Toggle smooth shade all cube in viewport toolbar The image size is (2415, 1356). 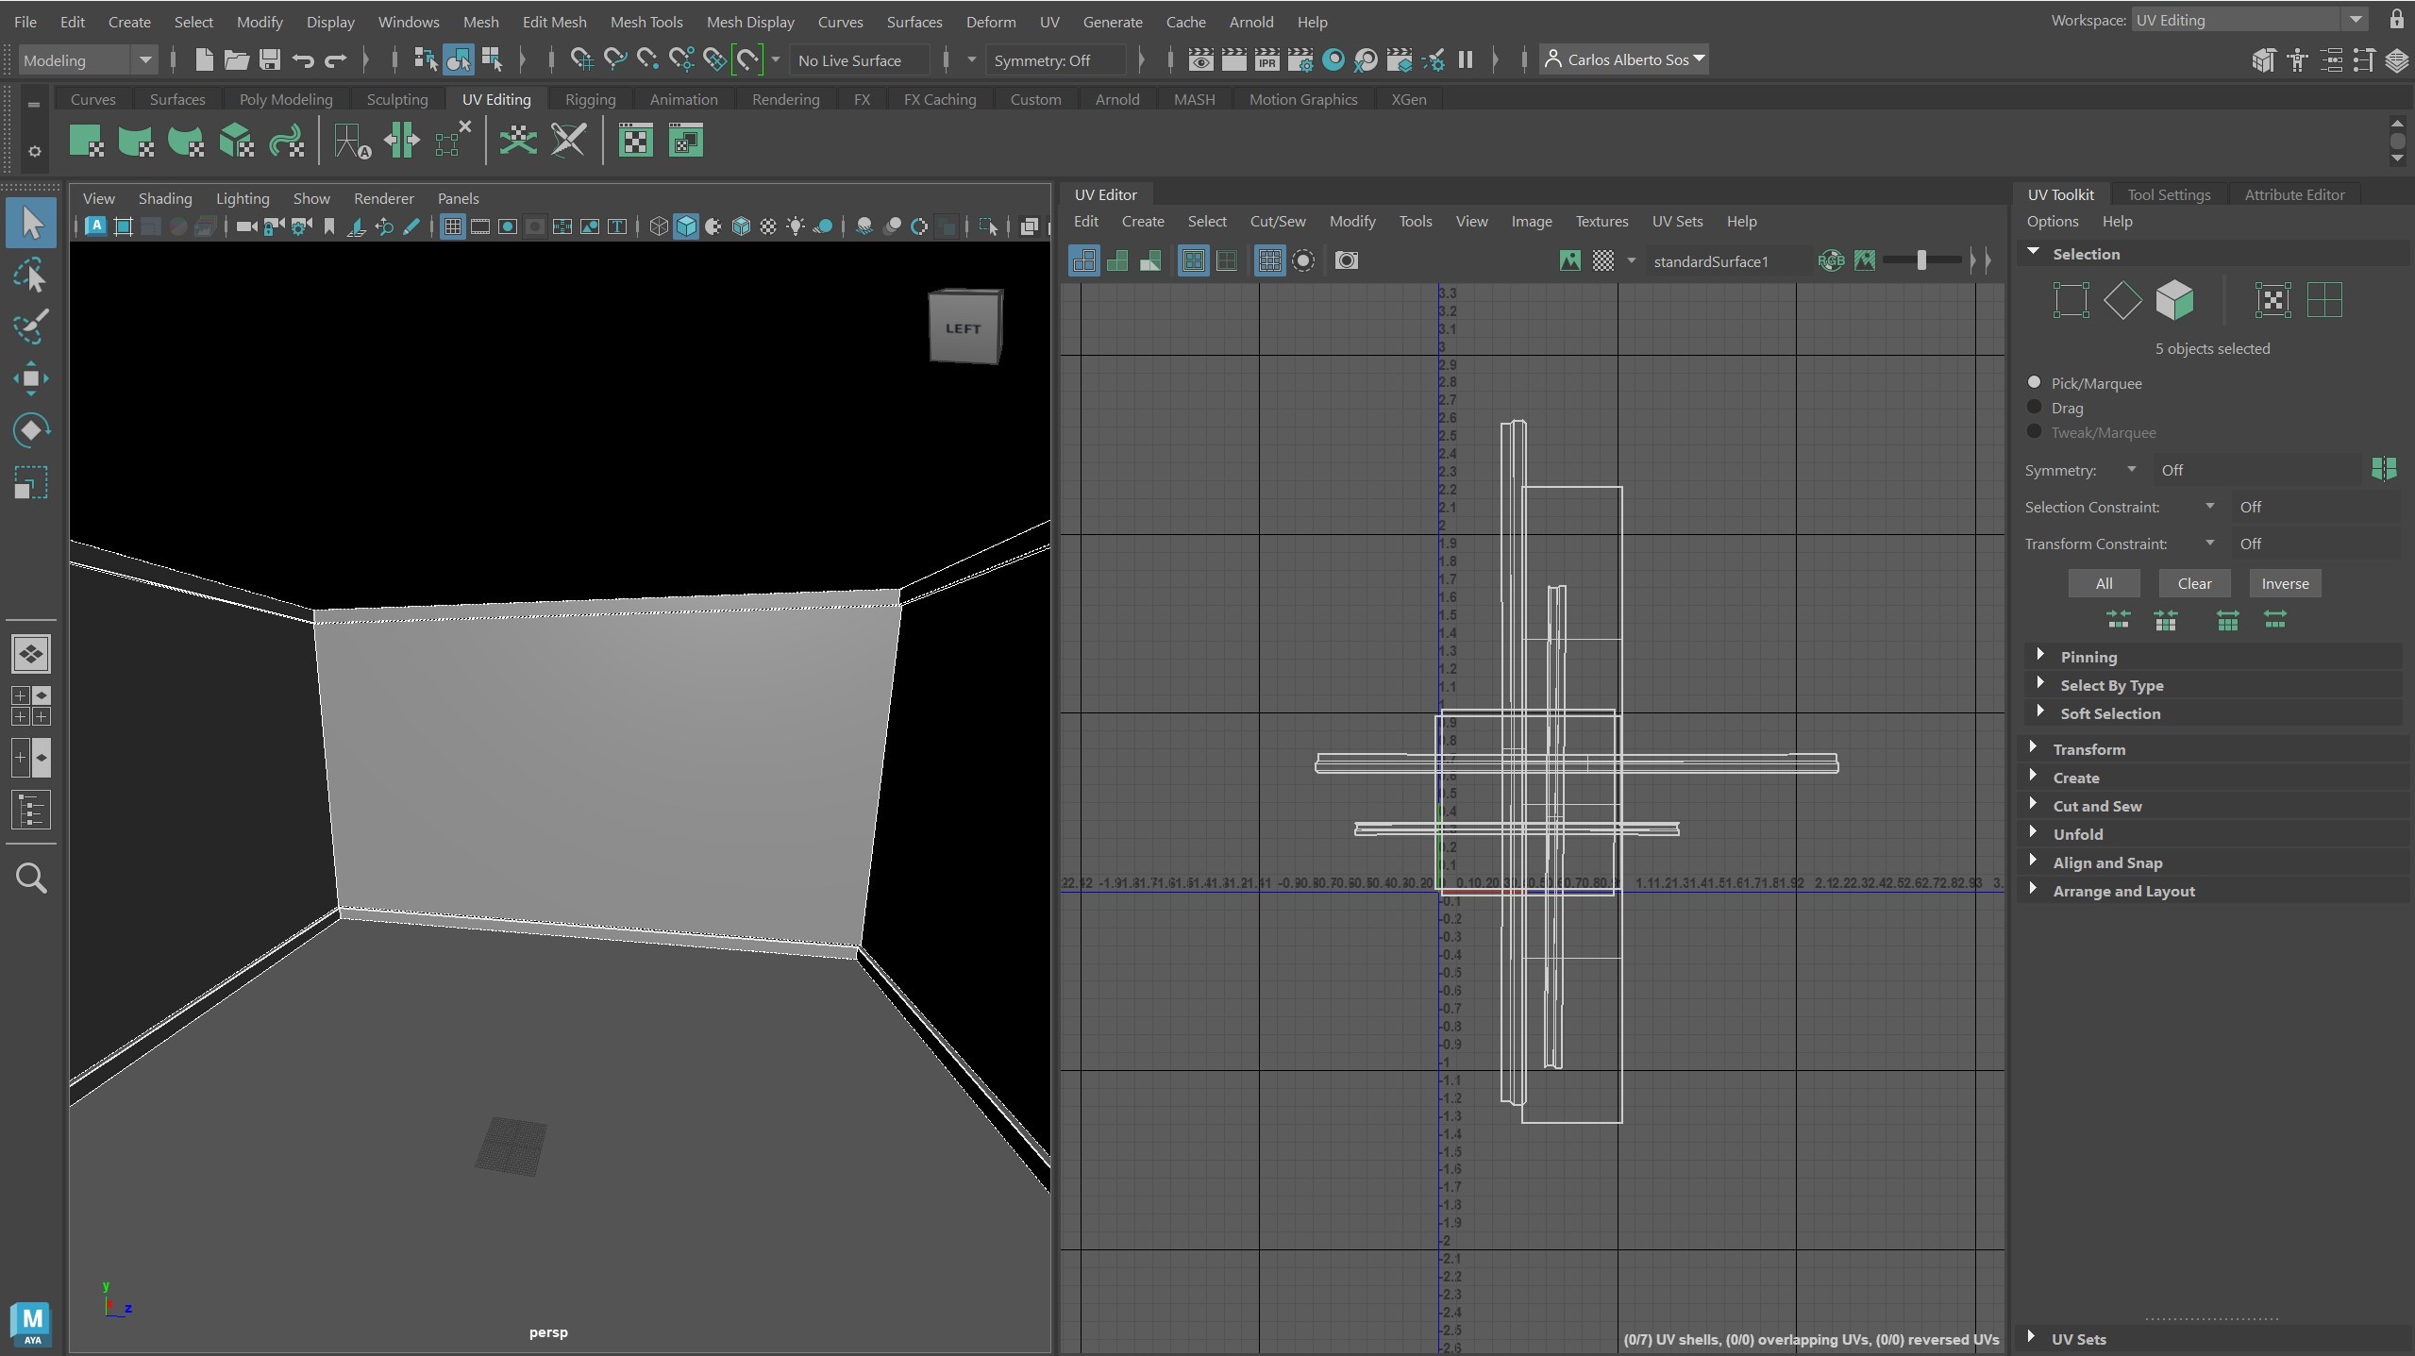coord(687,226)
